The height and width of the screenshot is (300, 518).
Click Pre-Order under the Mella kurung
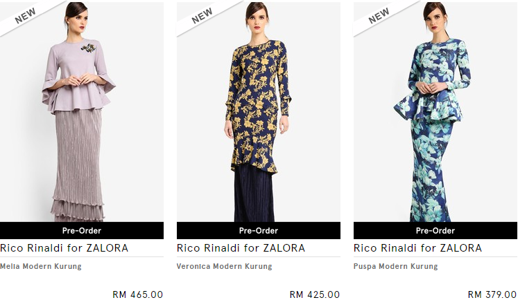pos(82,230)
